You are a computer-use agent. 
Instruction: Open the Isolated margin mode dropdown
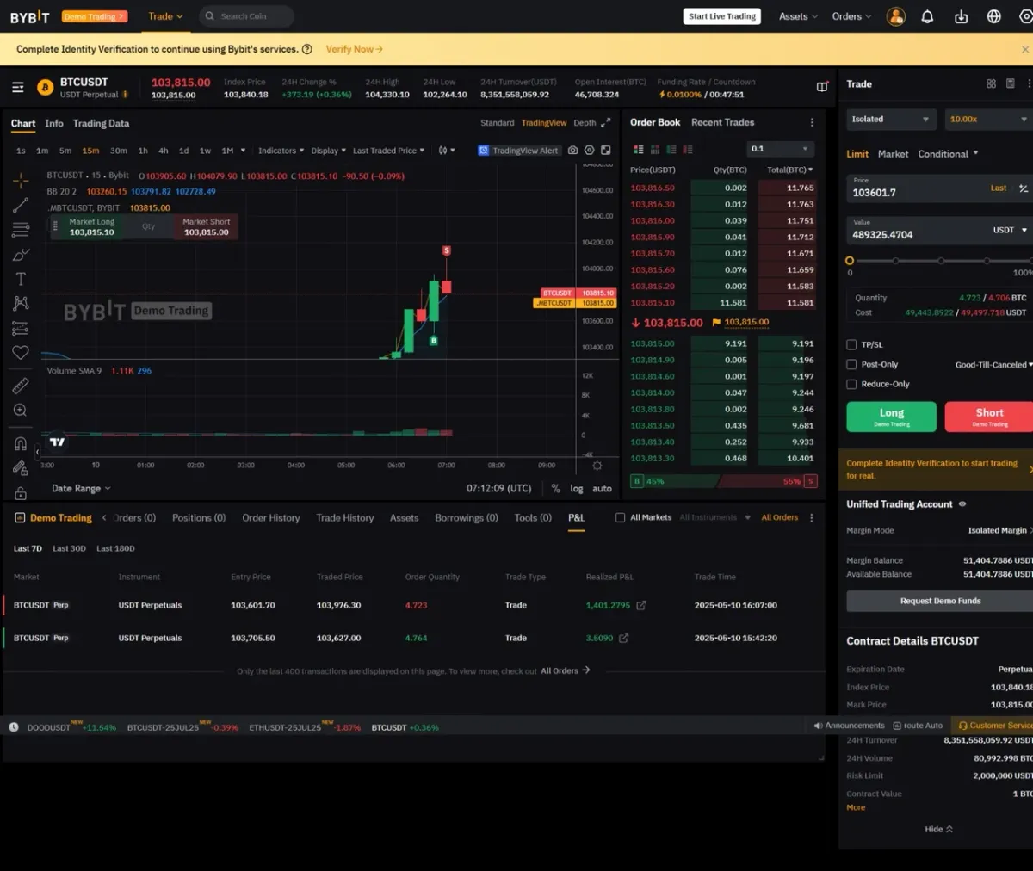[x=890, y=119]
